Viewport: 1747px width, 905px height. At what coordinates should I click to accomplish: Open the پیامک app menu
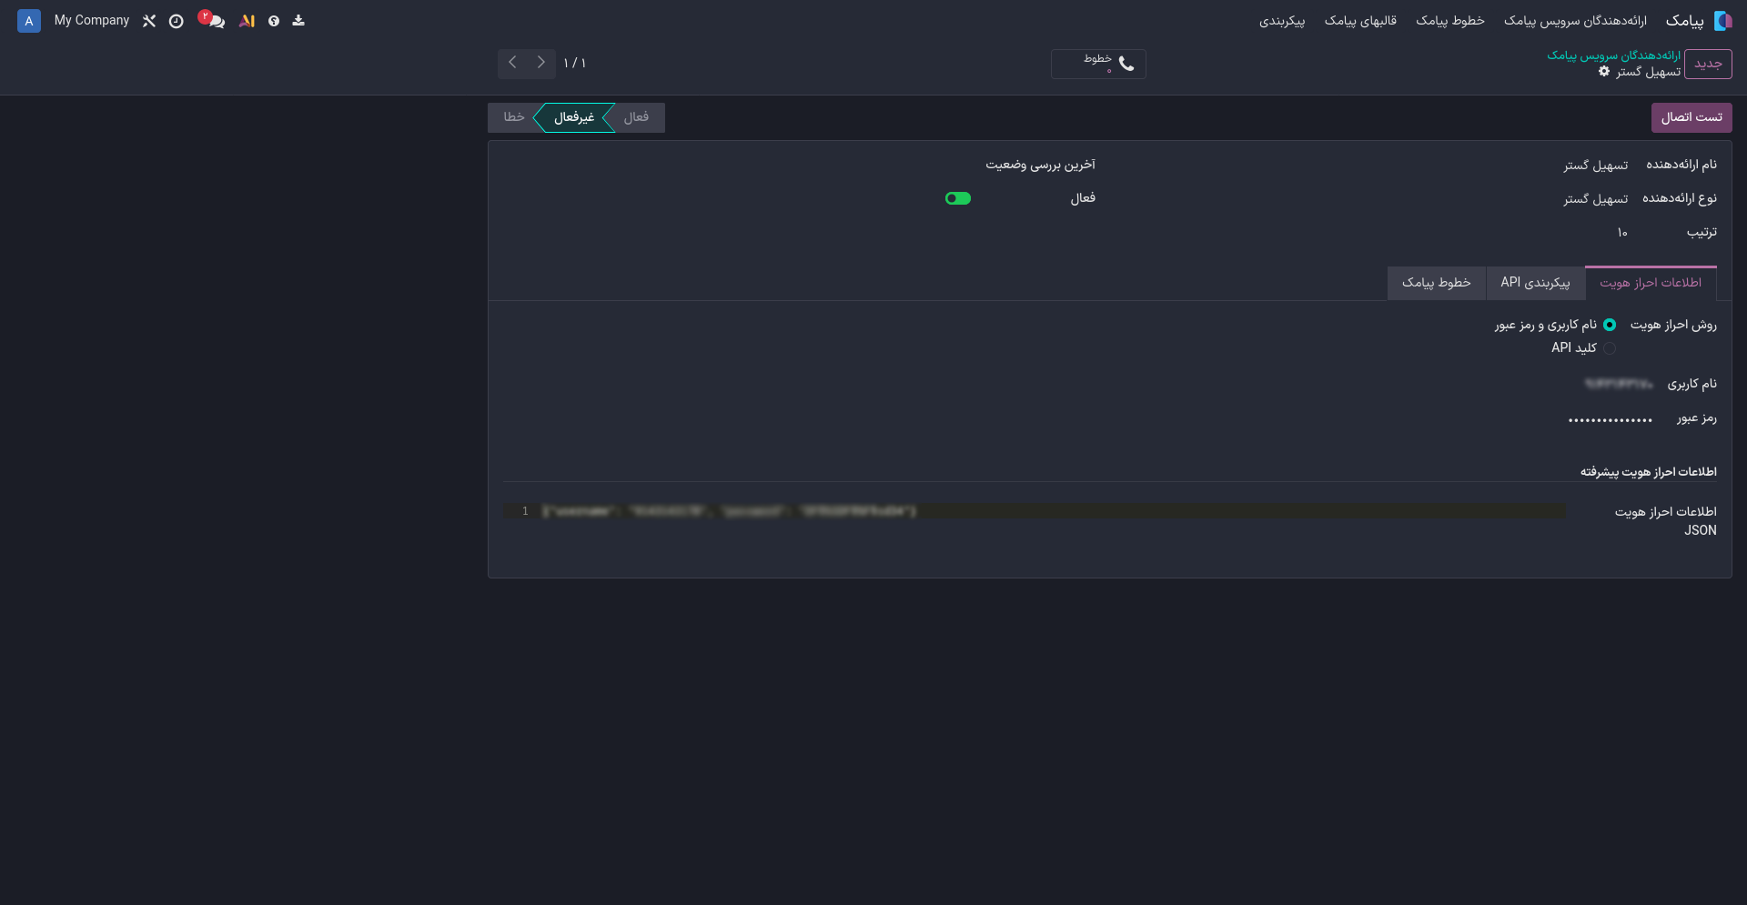(x=1688, y=20)
